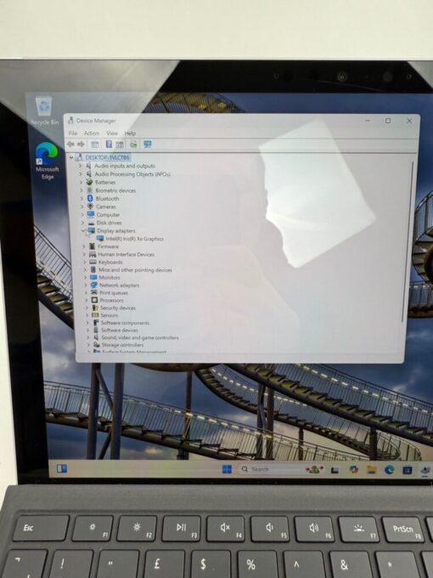433x578 pixels.
Task: Open the Copilot icon on the taskbar
Action: (354, 469)
